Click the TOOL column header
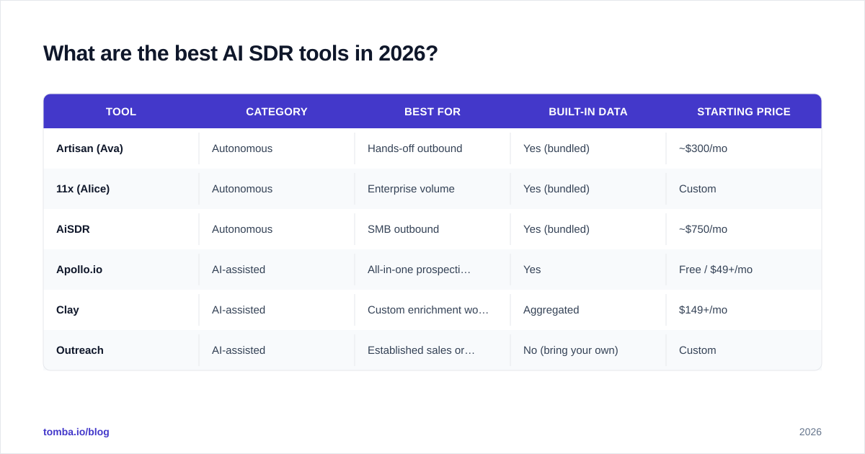 (121, 112)
